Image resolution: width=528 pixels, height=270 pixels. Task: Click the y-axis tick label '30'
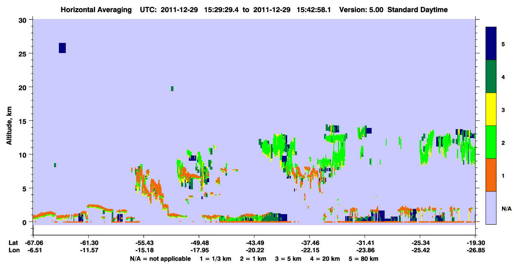24,20
